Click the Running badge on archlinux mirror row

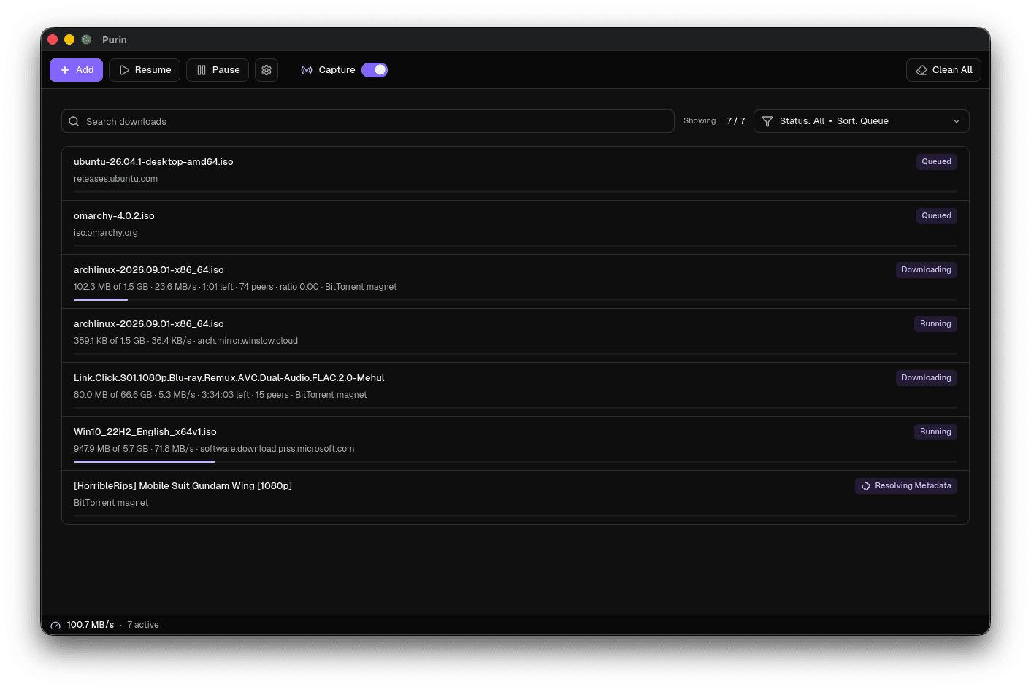[x=935, y=324]
